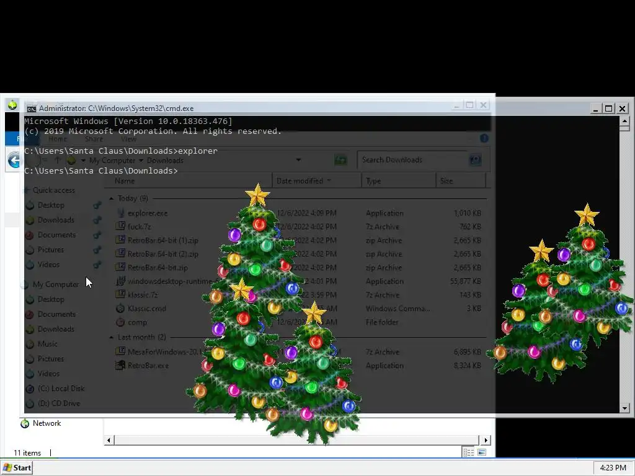Image resolution: width=635 pixels, height=476 pixels.
Task: Select Music under My Computer
Action: (x=47, y=344)
